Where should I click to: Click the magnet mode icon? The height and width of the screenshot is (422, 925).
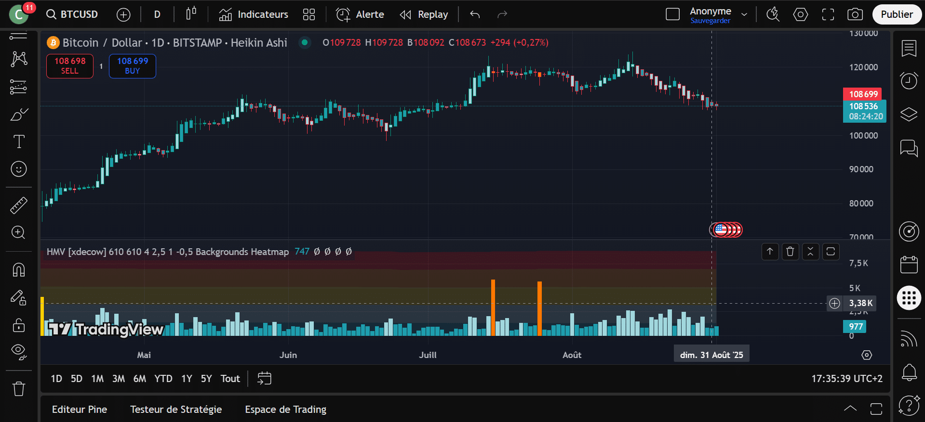tap(19, 270)
